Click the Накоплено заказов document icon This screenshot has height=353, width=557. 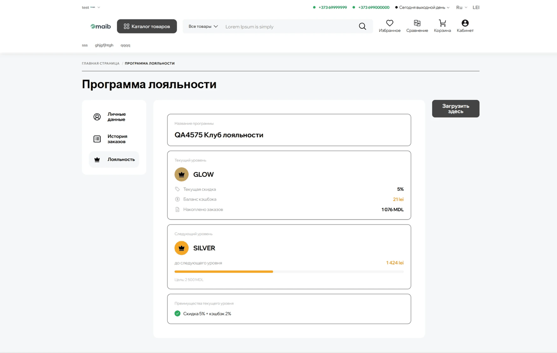click(177, 209)
